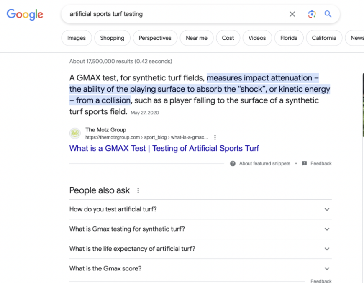
Task: Click The Motz Group favicon
Action: [x=75, y=134]
